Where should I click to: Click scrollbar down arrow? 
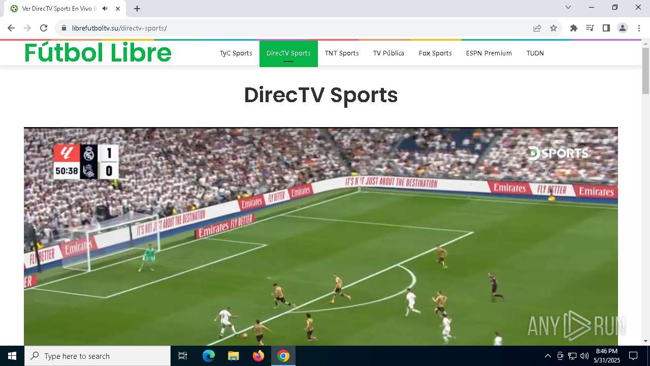point(646,341)
